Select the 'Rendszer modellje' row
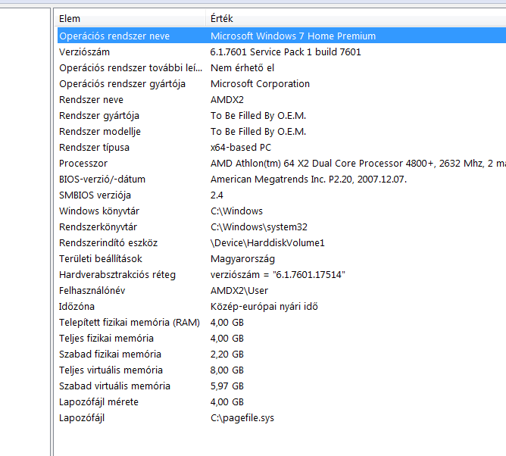Image resolution: width=506 pixels, height=456 pixels. (282, 131)
